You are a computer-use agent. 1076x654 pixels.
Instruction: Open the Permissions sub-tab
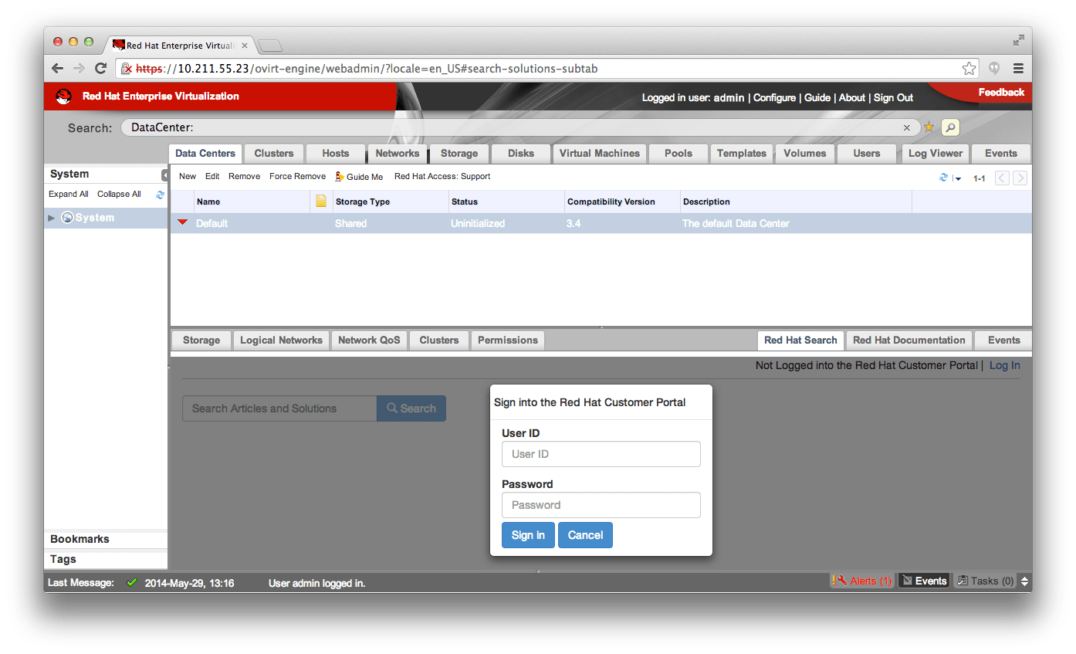tap(507, 340)
